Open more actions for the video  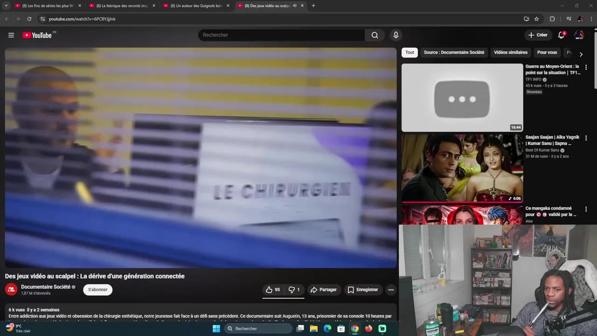(391, 290)
